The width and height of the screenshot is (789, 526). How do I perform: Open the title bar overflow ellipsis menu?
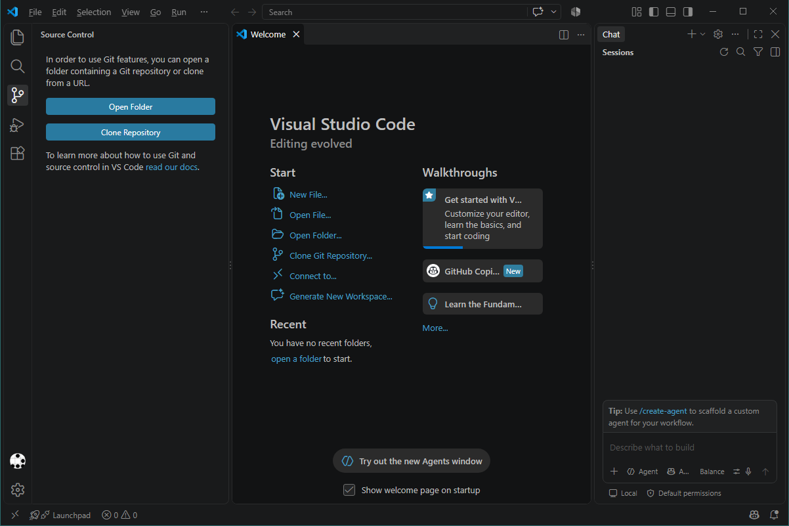pyautogui.click(x=204, y=12)
